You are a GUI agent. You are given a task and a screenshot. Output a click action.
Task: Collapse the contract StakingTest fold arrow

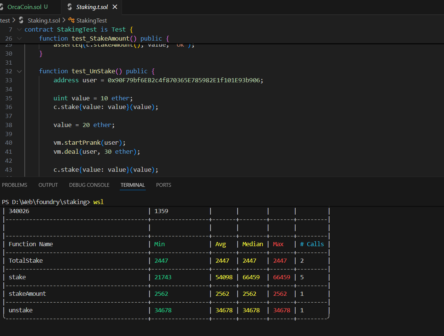tap(19, 29)
